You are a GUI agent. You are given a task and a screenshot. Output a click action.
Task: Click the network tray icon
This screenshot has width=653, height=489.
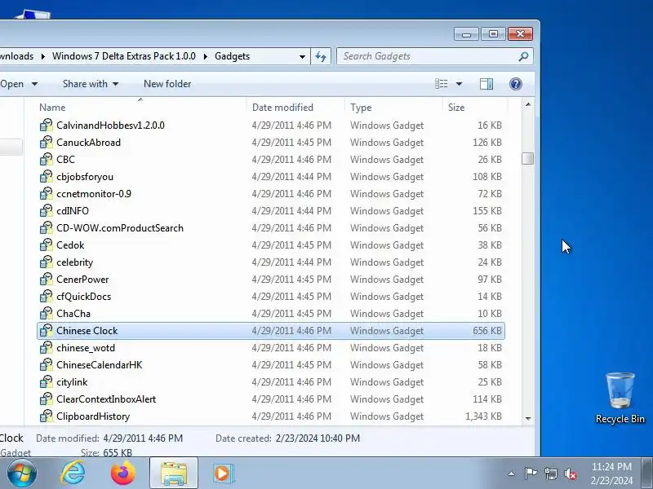coord(550,474)
